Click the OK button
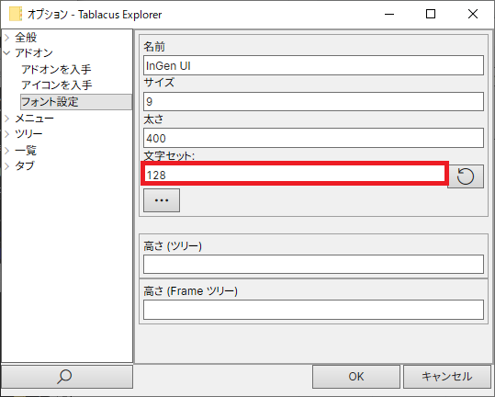The height and width of the screenshot is (397, 495). [x=356, y=377]
